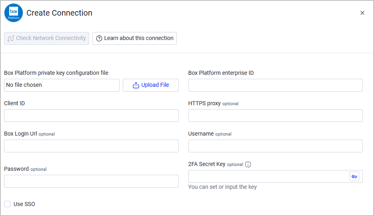This screenshot has height=216, width=374.
Task: Click the Box Platform logo icon
Action: click(14, 13)
